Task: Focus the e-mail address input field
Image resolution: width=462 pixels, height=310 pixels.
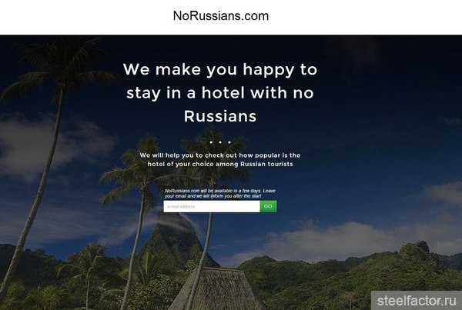Action: tap(212, 206)
